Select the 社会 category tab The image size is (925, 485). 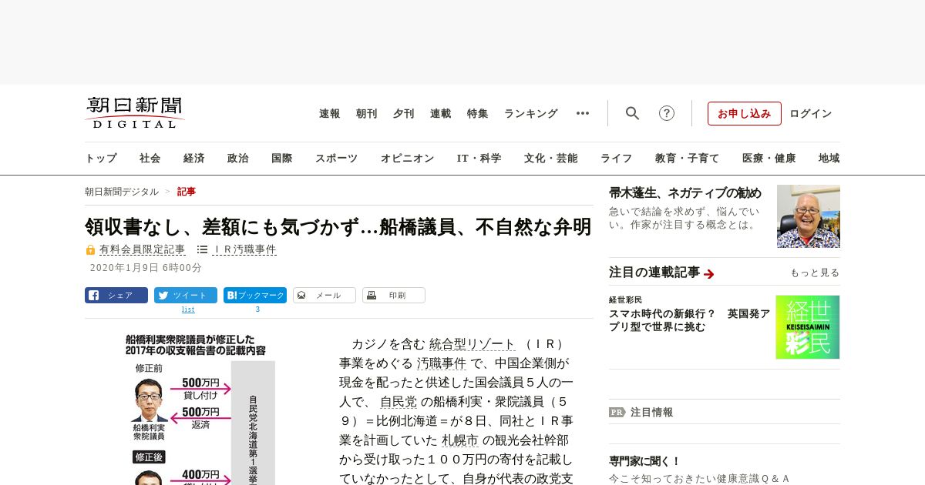(x=150, y=158)
